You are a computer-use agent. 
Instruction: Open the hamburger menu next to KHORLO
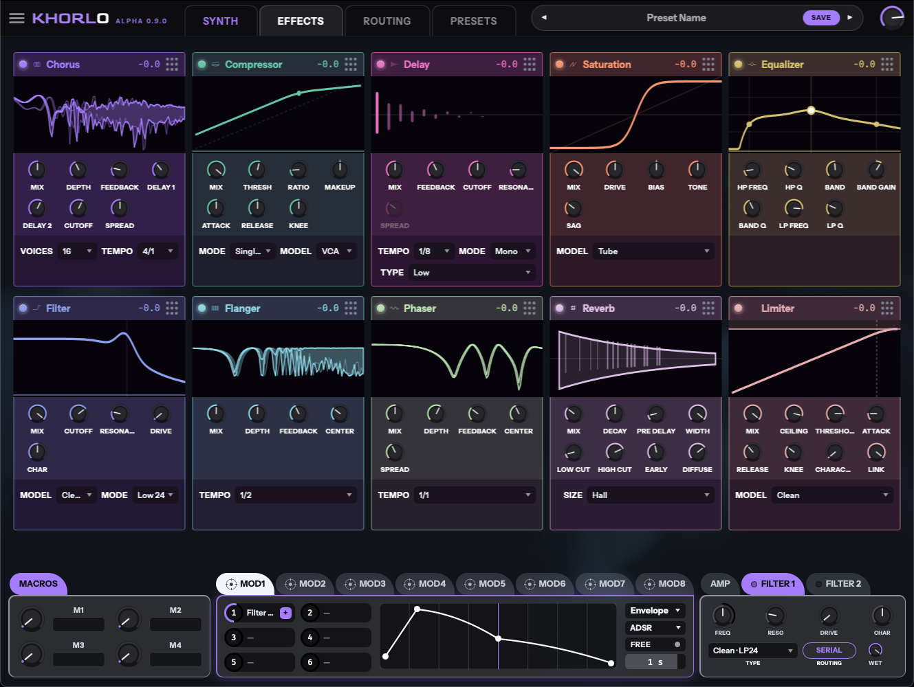pos(17,19)
